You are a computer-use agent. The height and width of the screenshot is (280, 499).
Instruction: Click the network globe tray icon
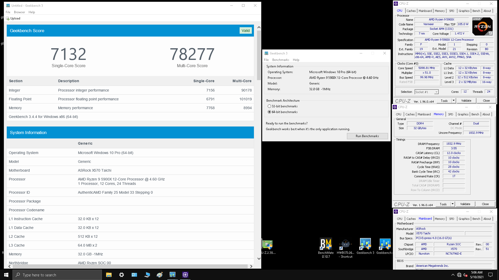[x=459, y=275]
